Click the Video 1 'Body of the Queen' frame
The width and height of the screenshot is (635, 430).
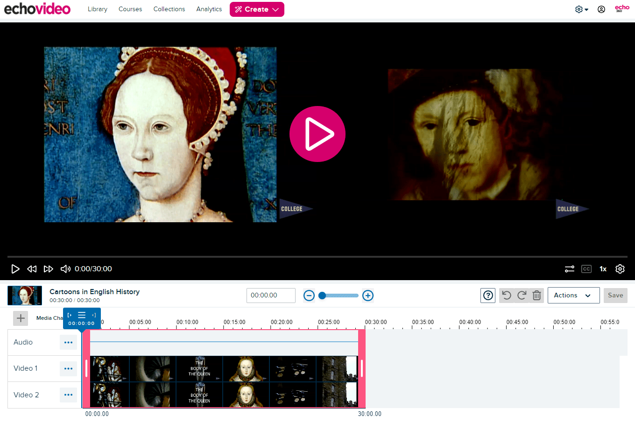pyautogui.click(x=199, y=368)
